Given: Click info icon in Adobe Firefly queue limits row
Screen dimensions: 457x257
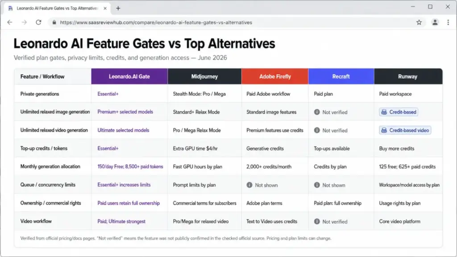Looking at the screenshot, I should (x=249, y=185).
